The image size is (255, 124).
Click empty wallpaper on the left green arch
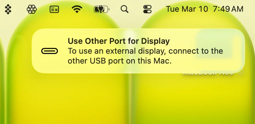coord(65,97)
